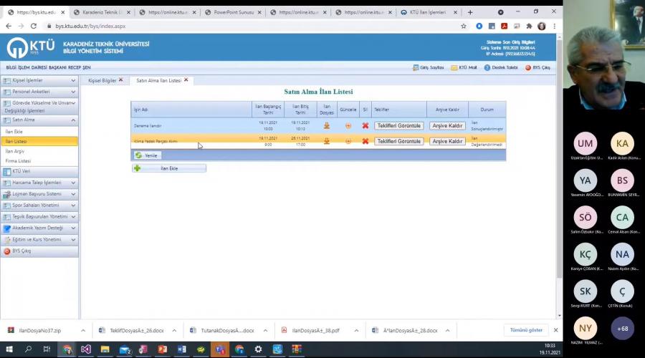The width and height of the screenshot is (645, 358).
Task: Delete the Deneme İlanıdır listing with red X
Action: click(x=365, y=125)
